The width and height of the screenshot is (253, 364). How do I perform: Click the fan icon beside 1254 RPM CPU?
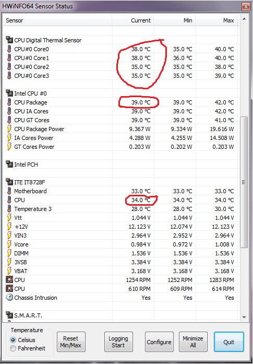(9, 280)
